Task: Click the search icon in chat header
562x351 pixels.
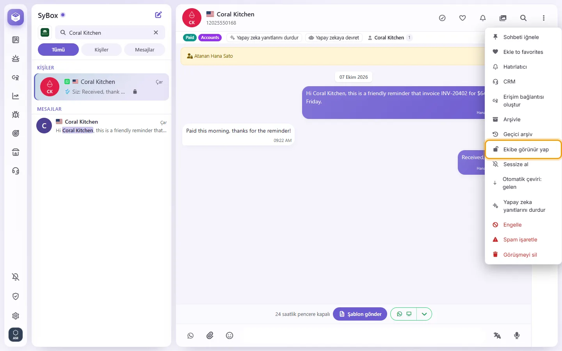Action: tap(523, 18)
